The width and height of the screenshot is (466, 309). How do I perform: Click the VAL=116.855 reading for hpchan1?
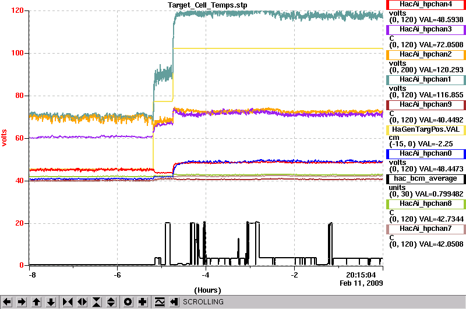click(441, 95)
